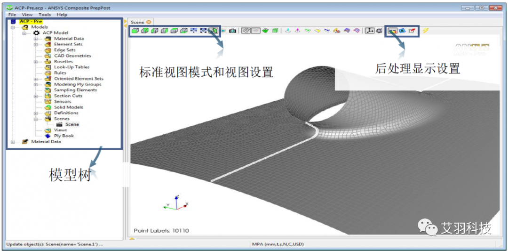Toggle the perspective view icon
Viewport: 508px width, 251px height.
click(213, 31)
